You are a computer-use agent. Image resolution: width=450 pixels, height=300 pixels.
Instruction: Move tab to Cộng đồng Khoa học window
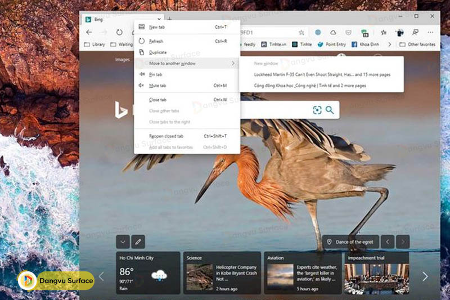pos(321,86)
